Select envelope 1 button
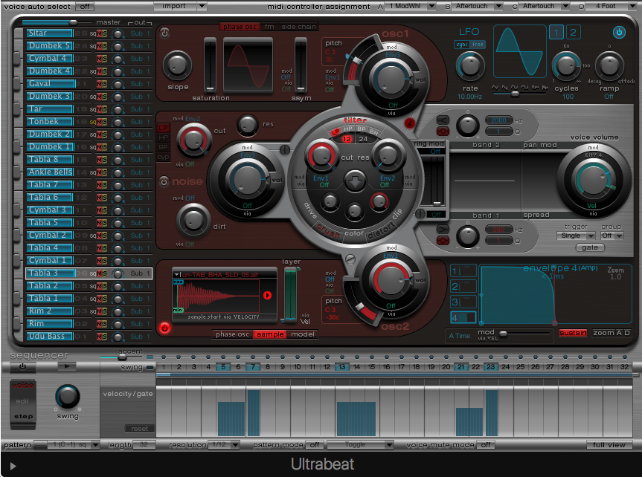This screenshot has width=642, height=477. (463, 270)
